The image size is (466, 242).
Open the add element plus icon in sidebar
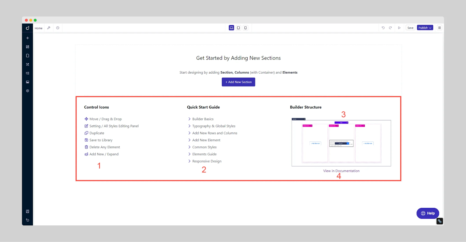pyautogui.click(x=27, y=38)
